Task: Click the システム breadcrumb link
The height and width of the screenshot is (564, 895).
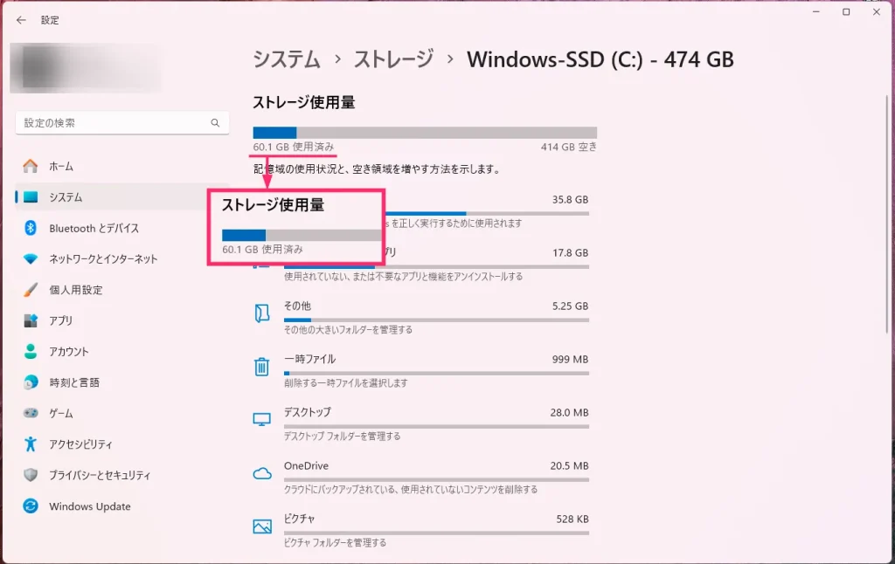Action: (287, 59)
